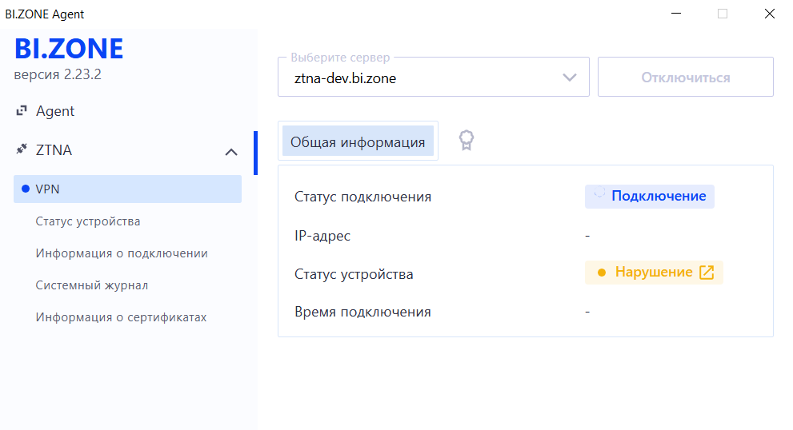Click the BI.ZONE Agent window title
This screenshot has height=430, width=793.
(x=45, y=14)
